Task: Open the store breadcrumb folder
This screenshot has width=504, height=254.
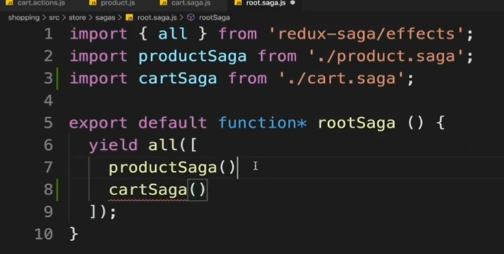Action: pos(77,18)
